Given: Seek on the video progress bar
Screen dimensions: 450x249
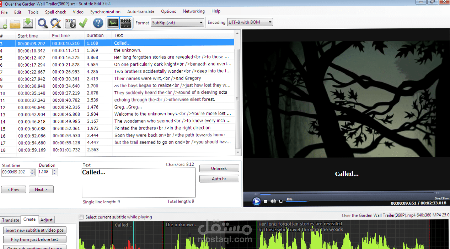Looking at the screenshot, I should 347,194.
